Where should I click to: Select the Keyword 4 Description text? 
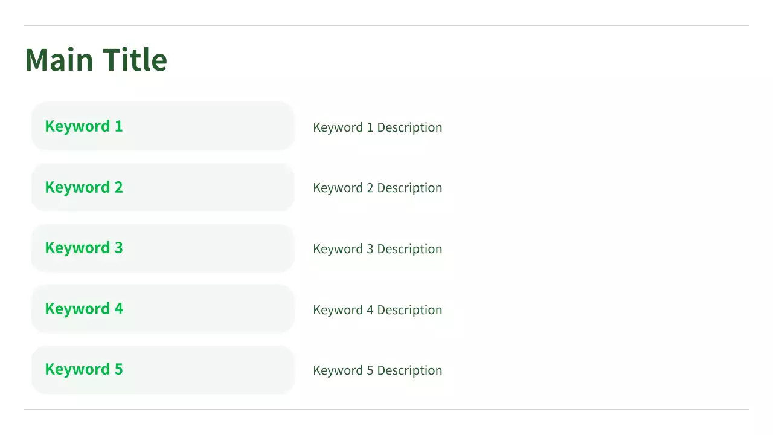tap(377, 310)
